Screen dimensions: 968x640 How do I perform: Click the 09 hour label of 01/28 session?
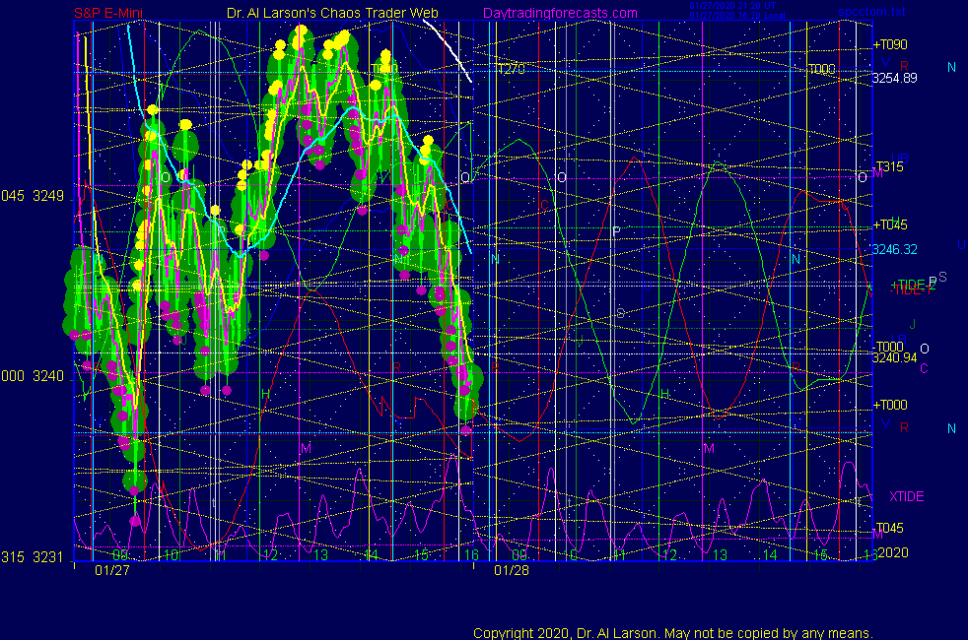519,555
